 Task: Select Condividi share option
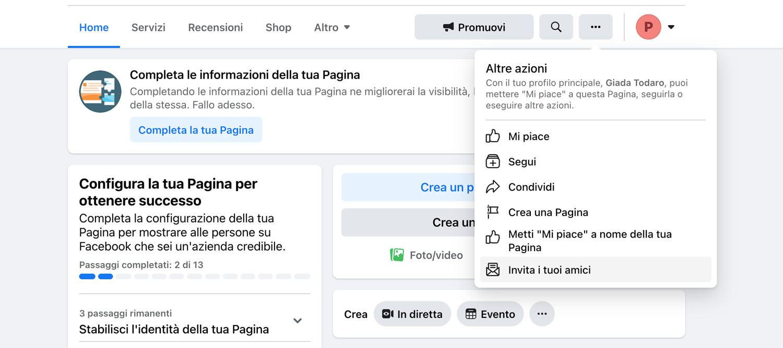click(x=531, y=187)
